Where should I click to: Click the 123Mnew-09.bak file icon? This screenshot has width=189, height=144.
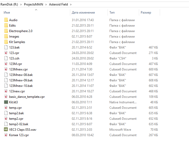6,80
